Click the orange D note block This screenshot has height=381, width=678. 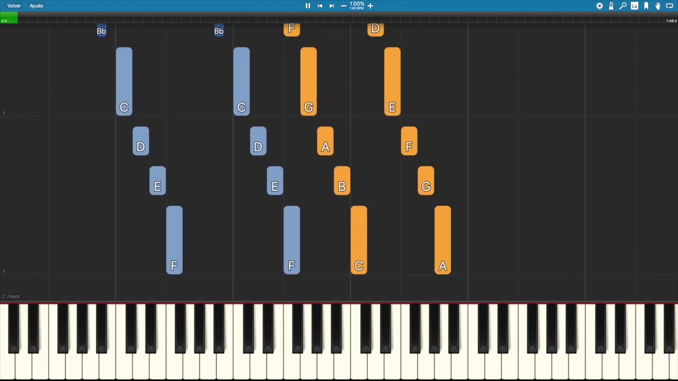point(376,30)
